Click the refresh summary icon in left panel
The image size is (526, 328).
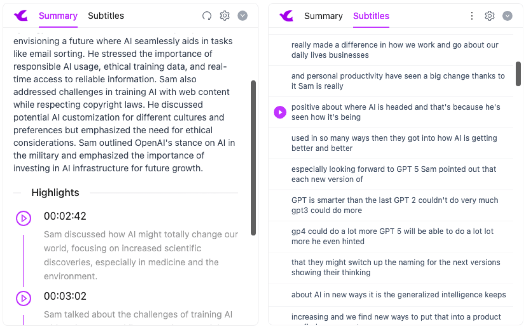tap(207, 15)
